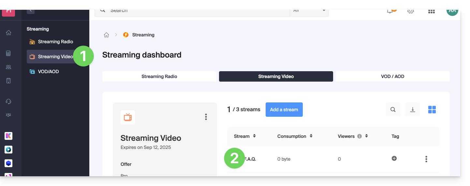470x186 pixels.
Task: Open the home icon in left rail
Action: point(9,33)
